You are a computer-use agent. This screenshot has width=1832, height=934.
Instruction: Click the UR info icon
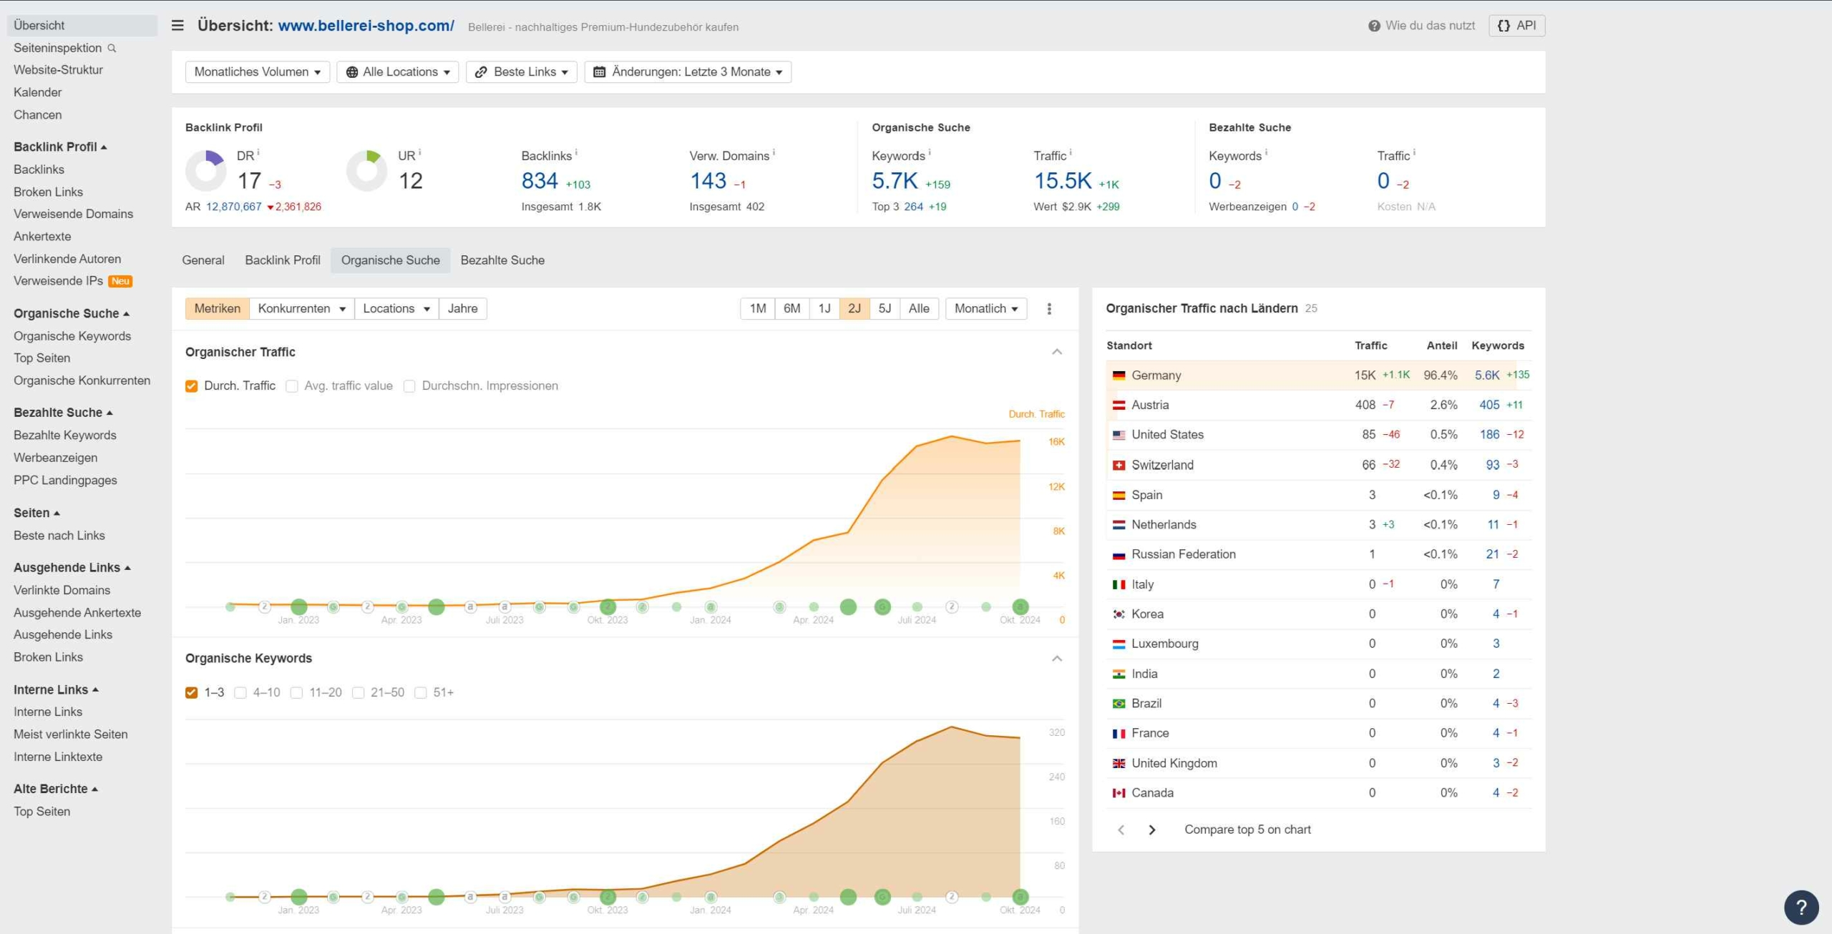click(x=420, y=152)
